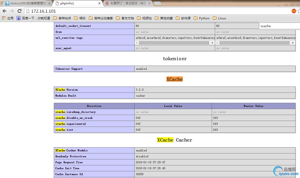Click the user_agent row label
This screenshot has width=300, height=178.
coord(63,48)
